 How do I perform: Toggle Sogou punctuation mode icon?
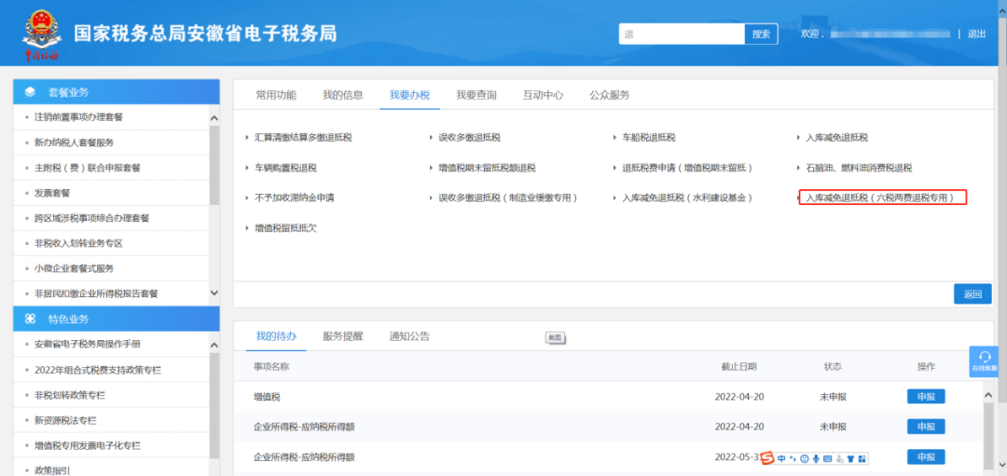coord(793,458)
